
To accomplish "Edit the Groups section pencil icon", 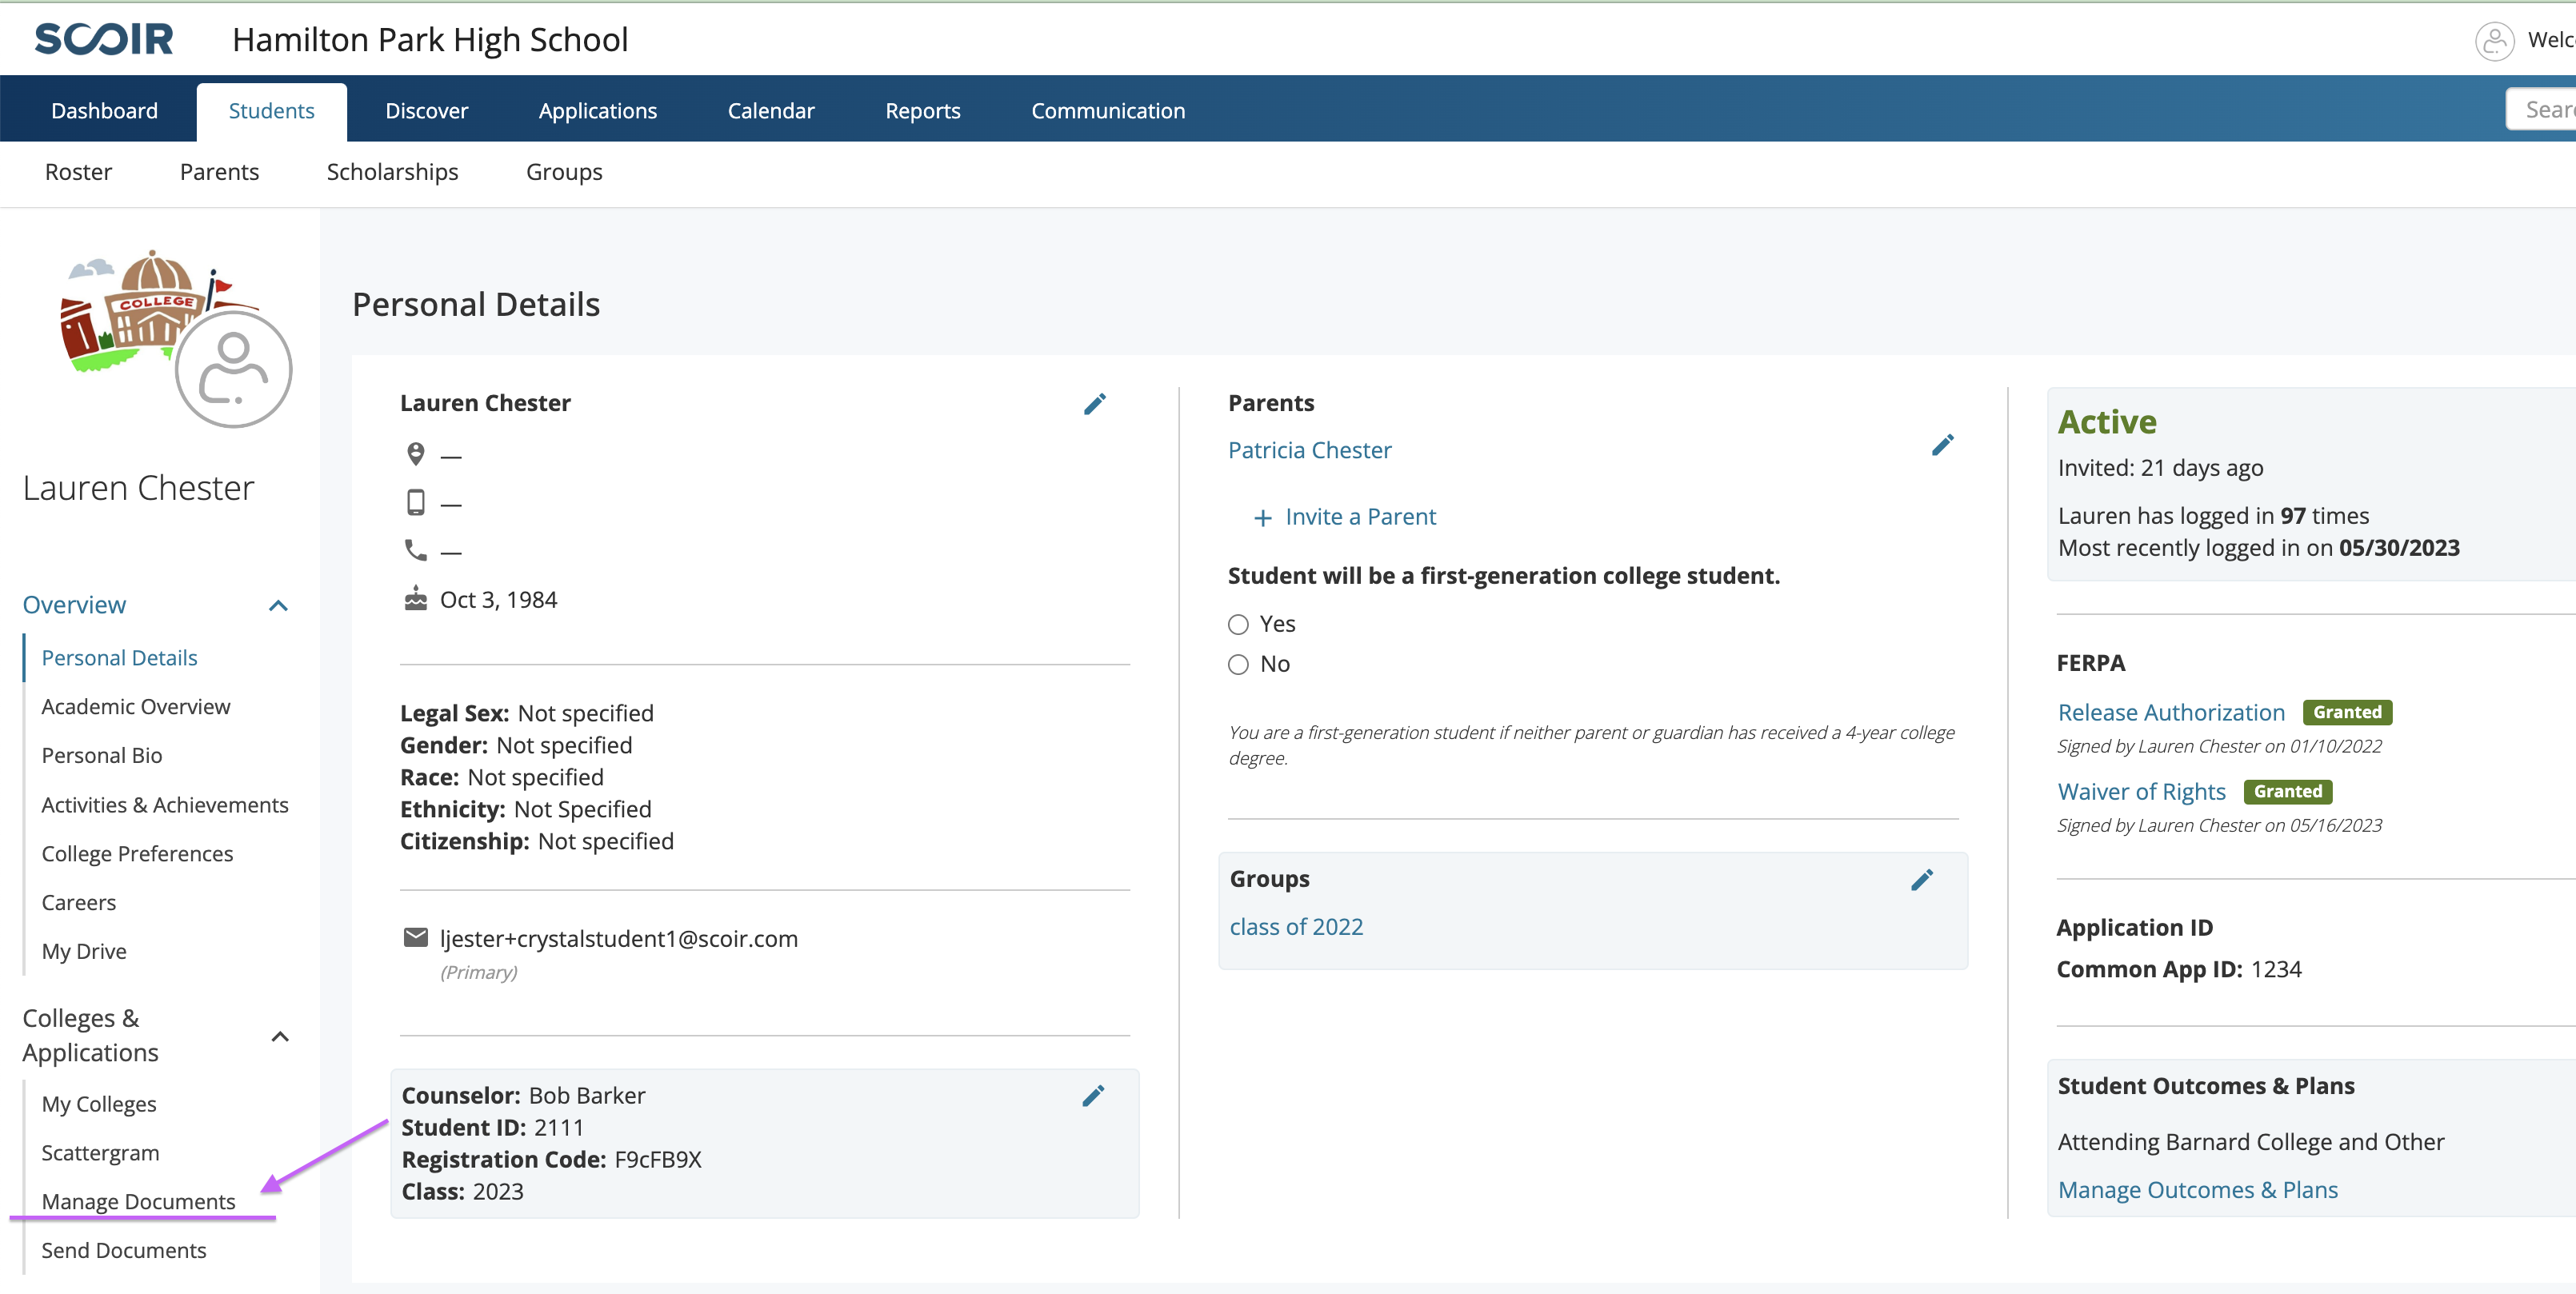I will pyautogui.click(x=1922, y=880).
